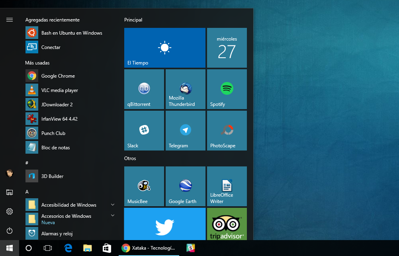Open the user account picture menu
Viewport: 399px width, 256px height.
pyautogui.click(x=10, y=173)
